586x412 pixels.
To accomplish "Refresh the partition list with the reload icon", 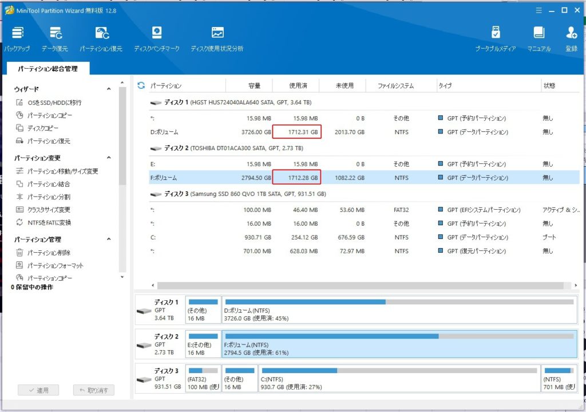I will coord(141,86).
